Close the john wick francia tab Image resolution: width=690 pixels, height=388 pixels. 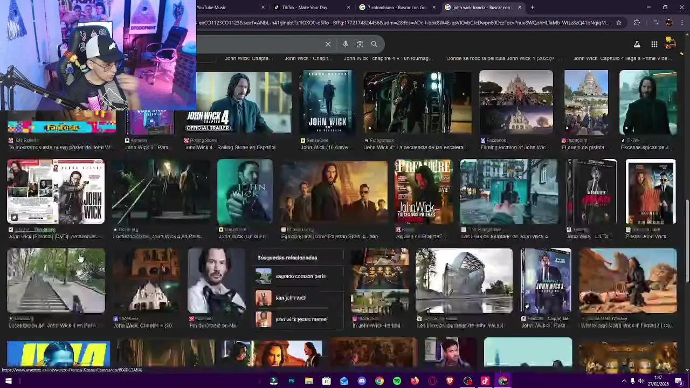pos(520,8)
